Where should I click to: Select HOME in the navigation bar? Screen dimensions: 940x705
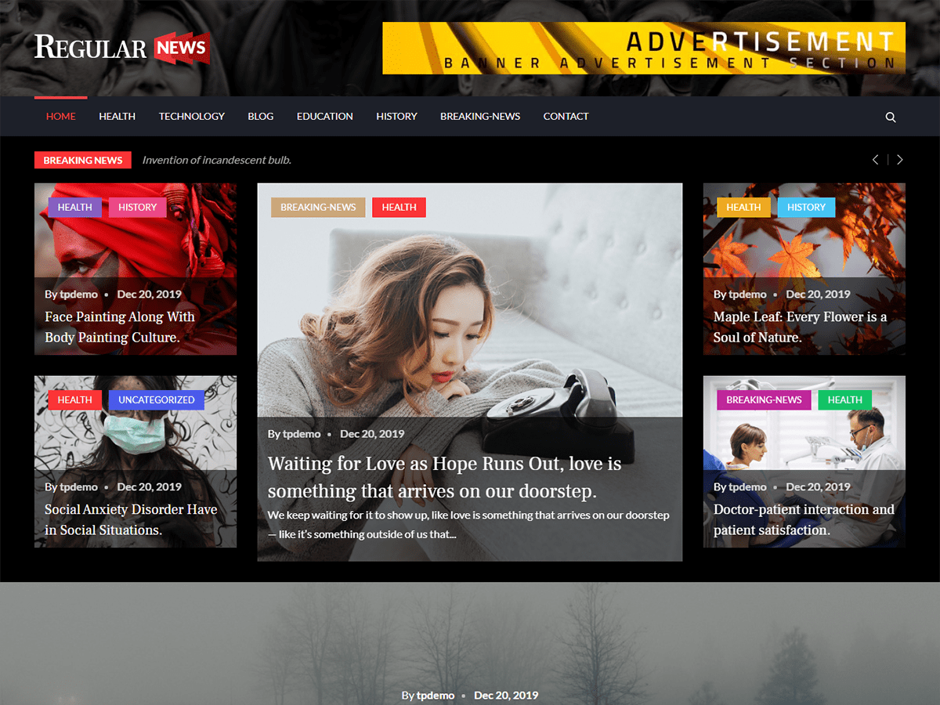point(60,116)
